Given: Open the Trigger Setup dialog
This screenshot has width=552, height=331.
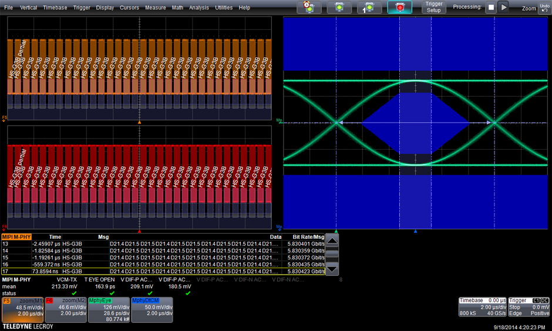Looking at the screenshot, I should (434, 7).
